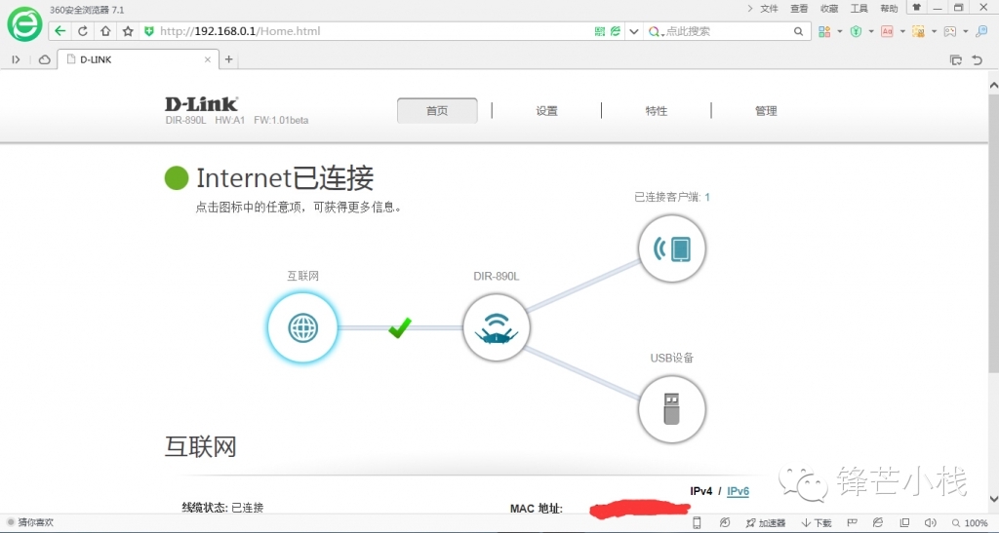Open the 工具 menu
Image resolution: width=999 pixels, height=533 pixels.
pyautogui.click(x=859, y=8)
